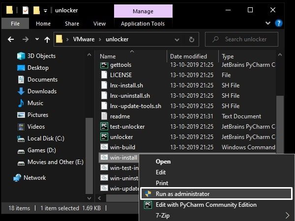Click the Movies and Other (E:) drive icon

[21, 163]
